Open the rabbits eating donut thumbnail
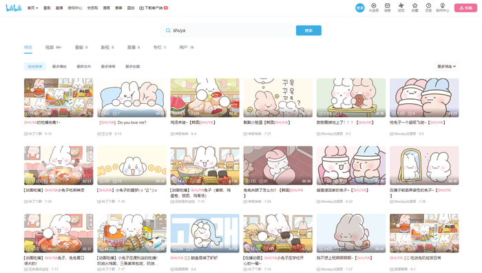This screenshot has width=482, height=273. [x=351, y=98]
